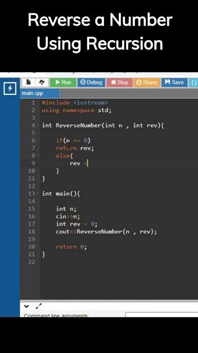This screenshot has height=353, width=198.
Task: Select the main.cpp file tab
Action: 40,93
